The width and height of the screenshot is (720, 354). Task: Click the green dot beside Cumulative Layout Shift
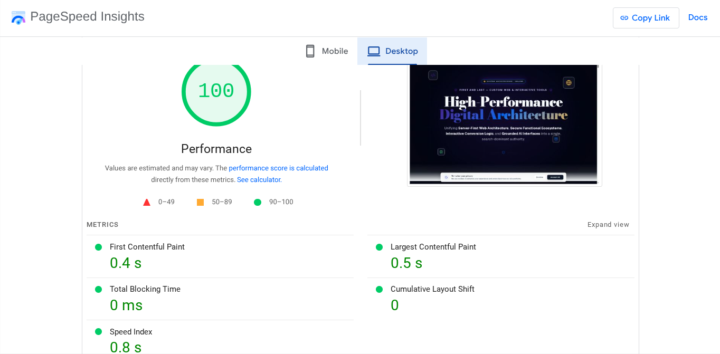(379, 289)
